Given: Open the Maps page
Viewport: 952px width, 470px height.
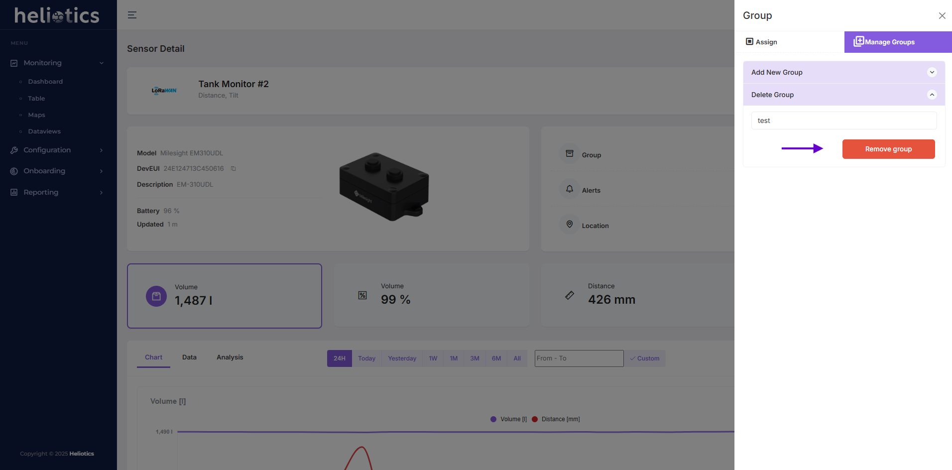Looking at the screenshot, I should tap(36, 115).
